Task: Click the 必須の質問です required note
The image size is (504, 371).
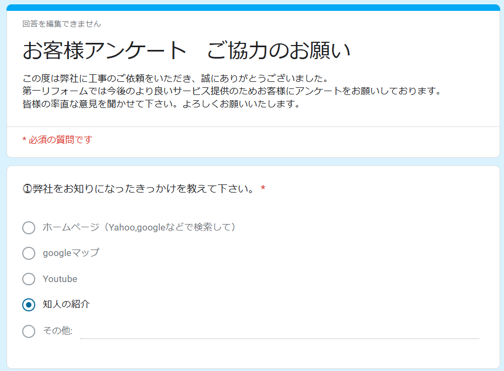Action: pyautogui.click(x=57, y=139)
